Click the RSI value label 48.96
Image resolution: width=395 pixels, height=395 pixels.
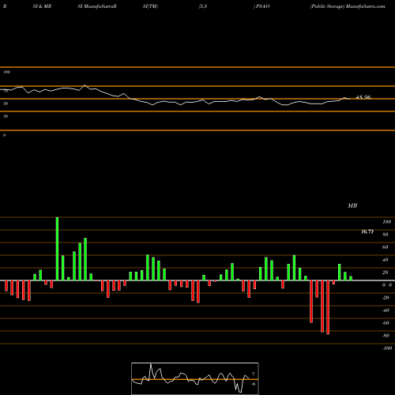tap(363, 97)
